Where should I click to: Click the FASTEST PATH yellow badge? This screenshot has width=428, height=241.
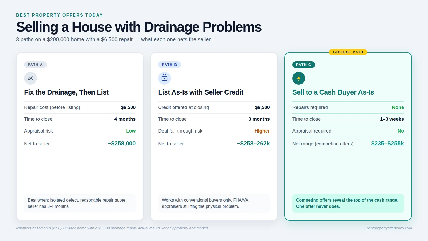coord(348,52)
